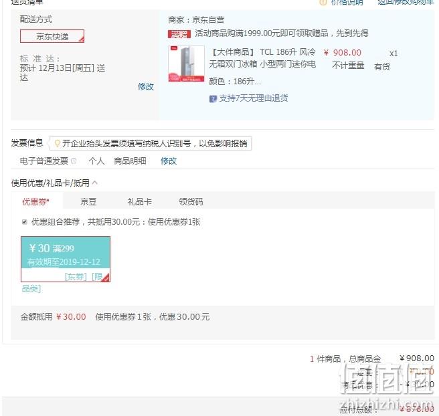Click 颜色：186升 attribute text
The image size is (439, 416).
coord(235,82)
